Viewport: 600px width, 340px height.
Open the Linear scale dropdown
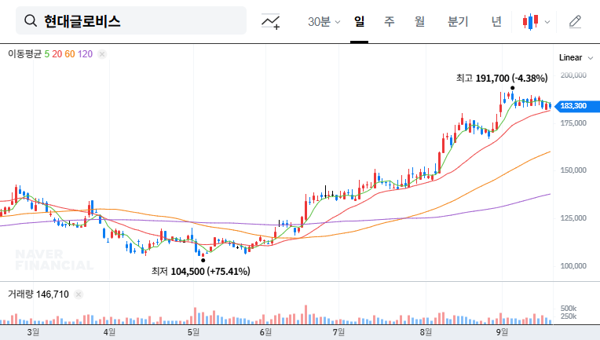[576, 58]
